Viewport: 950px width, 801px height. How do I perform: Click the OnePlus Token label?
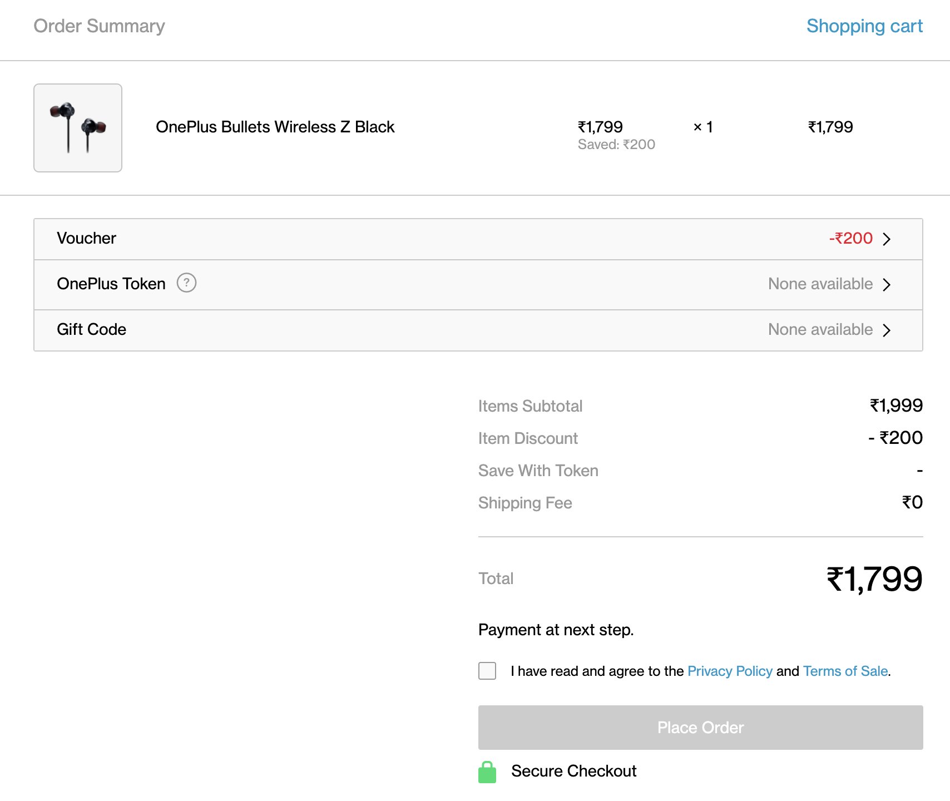111,284
